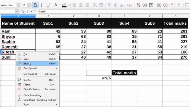
Task: Toggle Italic formatting
Action: (42, 5)
